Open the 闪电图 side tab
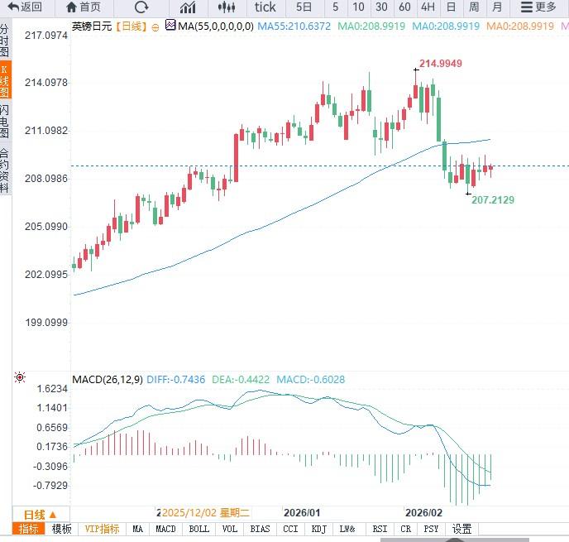Viewport: 569px width, 542px height. point(6,121)
